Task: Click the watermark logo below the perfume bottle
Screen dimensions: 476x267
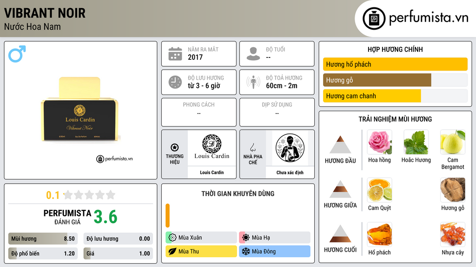Action: [x=114, y=159]
